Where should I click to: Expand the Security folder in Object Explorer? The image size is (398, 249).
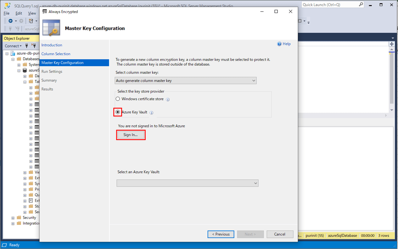click(x=13, y=218)
